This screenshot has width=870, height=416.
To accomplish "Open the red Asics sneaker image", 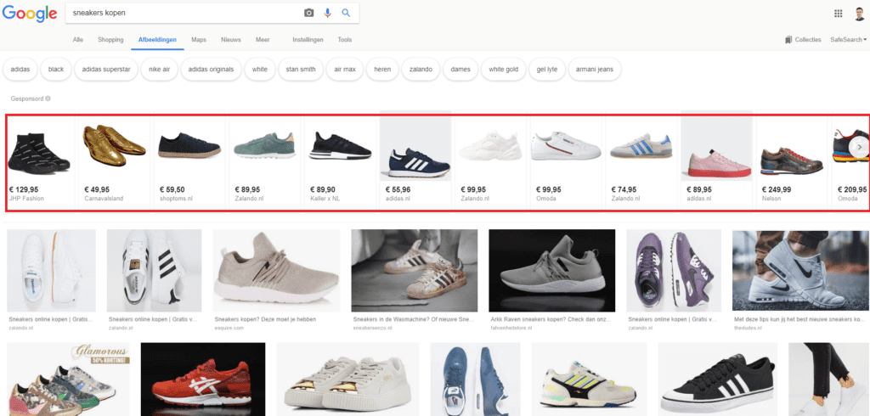I will pos(202,379).
